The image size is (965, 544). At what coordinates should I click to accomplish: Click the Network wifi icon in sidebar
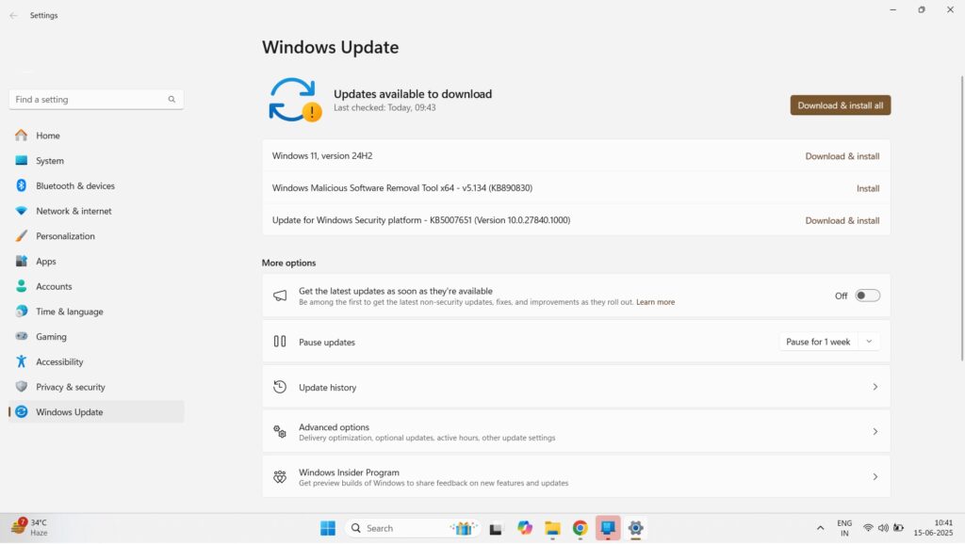tap(21, 211)
